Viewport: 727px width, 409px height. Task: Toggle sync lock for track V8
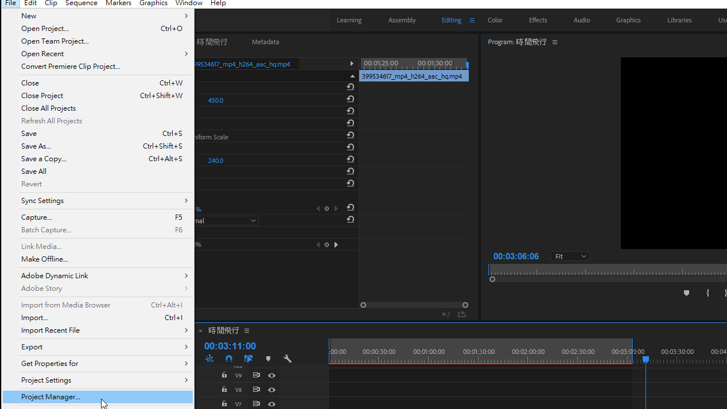click(256, 389)
